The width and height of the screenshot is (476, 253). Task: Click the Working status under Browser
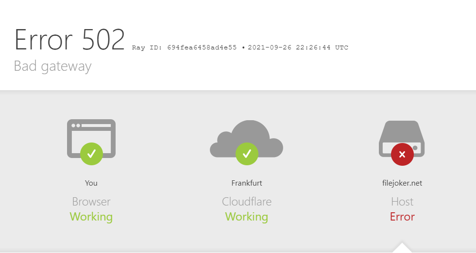tap(91, 217)
